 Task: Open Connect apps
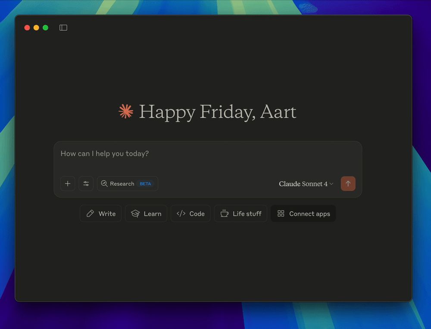coord(303,213)
